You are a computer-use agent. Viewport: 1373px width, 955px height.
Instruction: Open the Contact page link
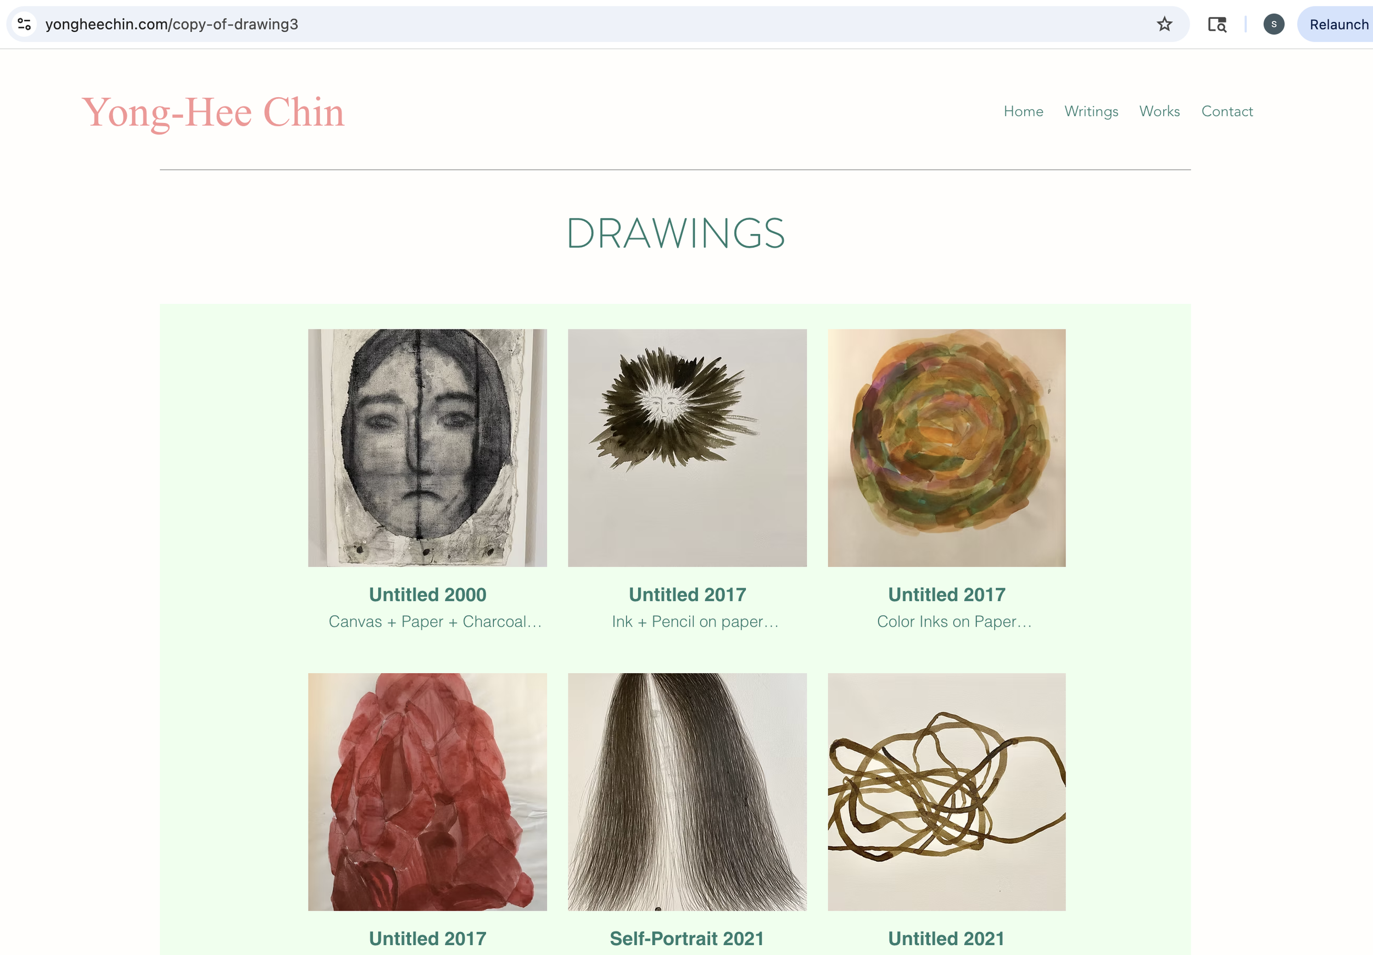tap(1226, 111)
